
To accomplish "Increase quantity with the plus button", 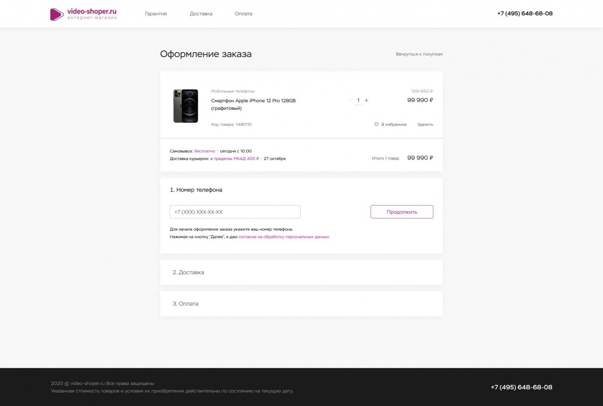I will pyautogui.click(x=366, y=101).
